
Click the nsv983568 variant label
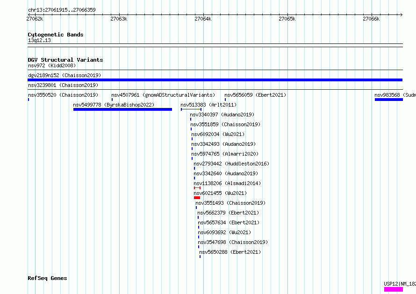[395, 95]
